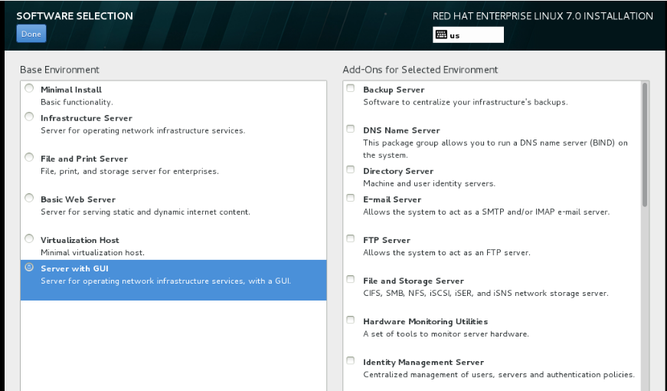The height and width of the screenshot is (391, 667).
Task: Open the us keyboard layout selector
Action: [468, 35]
